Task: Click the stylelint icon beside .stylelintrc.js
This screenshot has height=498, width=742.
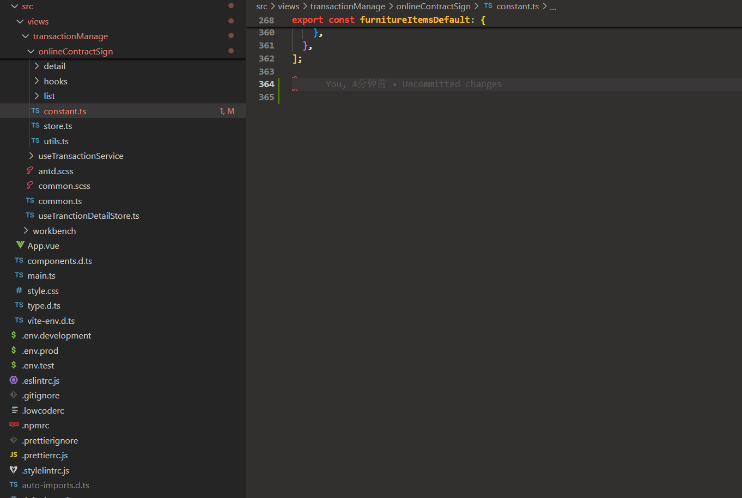Action: point(13,470)
